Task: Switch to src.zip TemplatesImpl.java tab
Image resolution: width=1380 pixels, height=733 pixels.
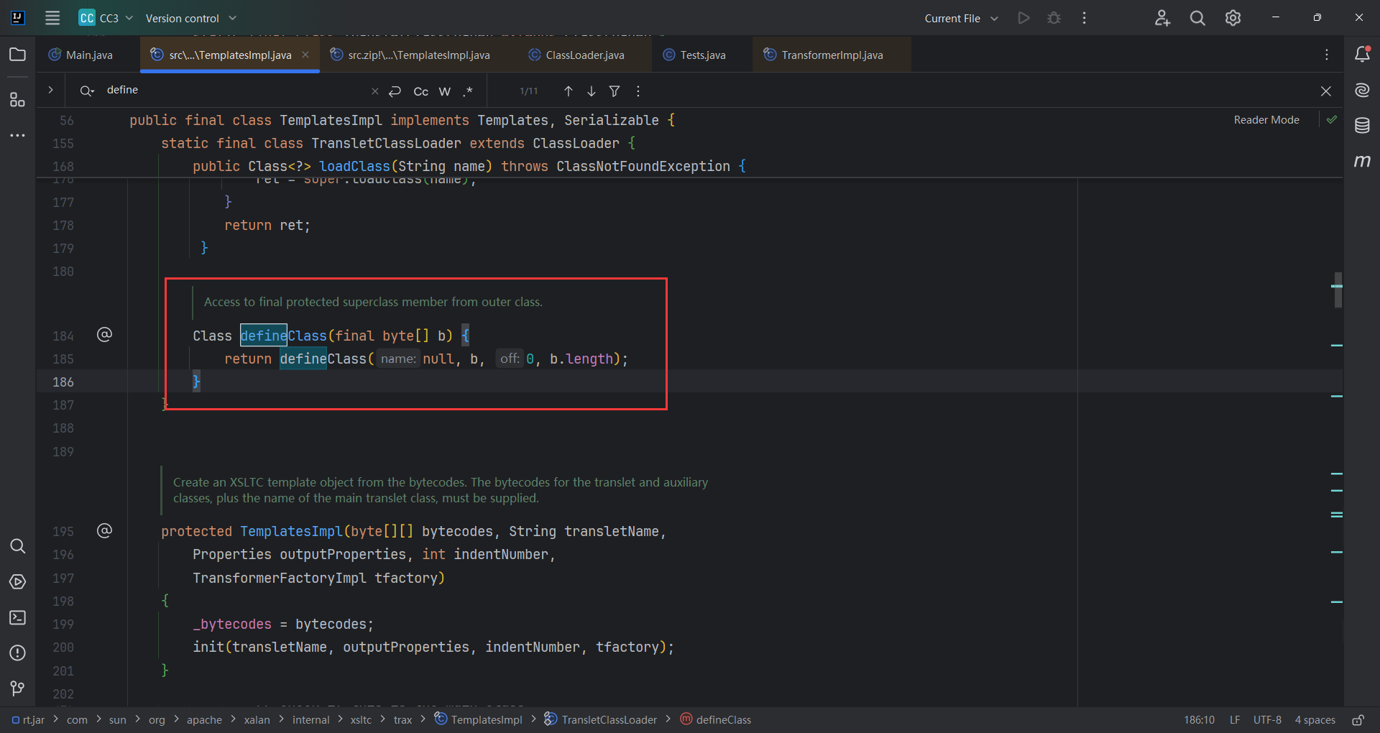Action: [x=410, y=55]
